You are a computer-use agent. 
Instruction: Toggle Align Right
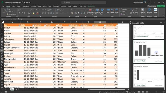point(48,13)
